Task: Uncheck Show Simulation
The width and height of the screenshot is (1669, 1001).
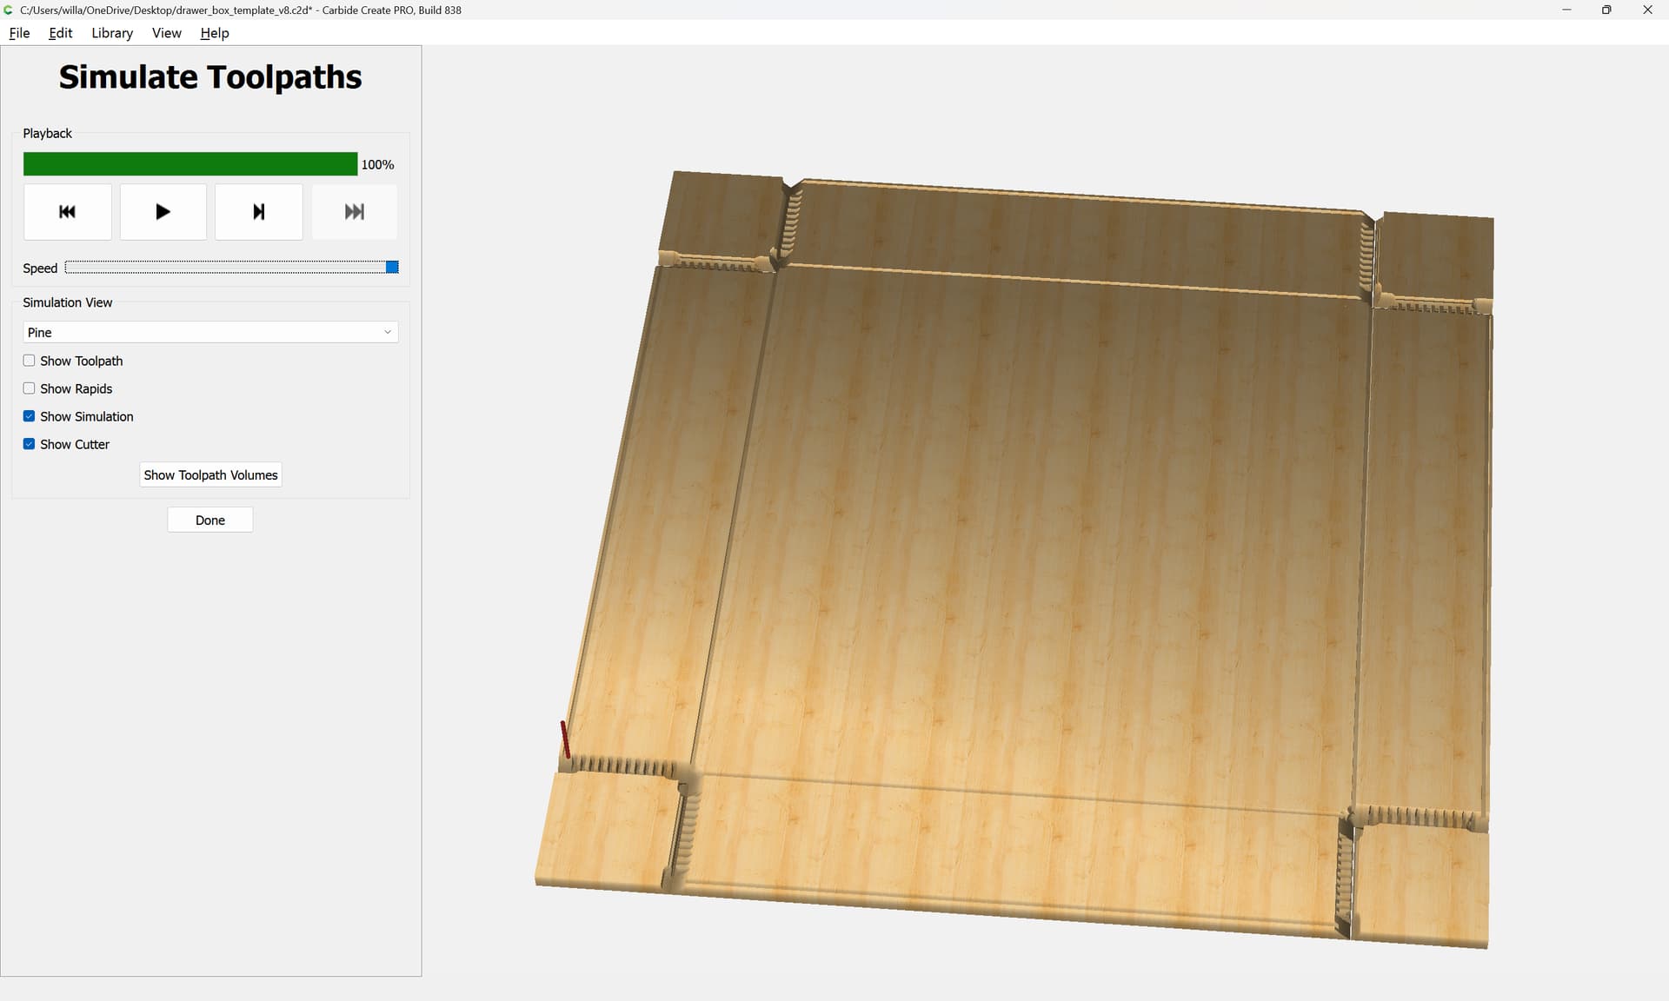Action: [x=30, y=416]
